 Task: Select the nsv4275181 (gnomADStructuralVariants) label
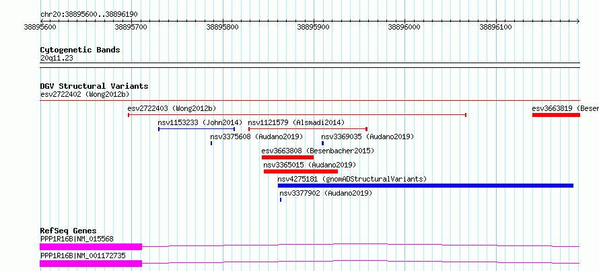point(352,179)
